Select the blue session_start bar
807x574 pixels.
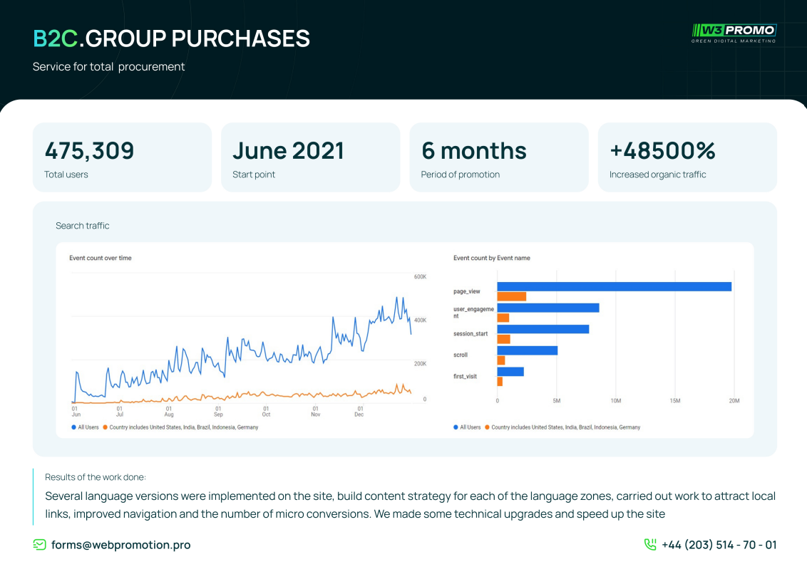[x=543, y=329]
